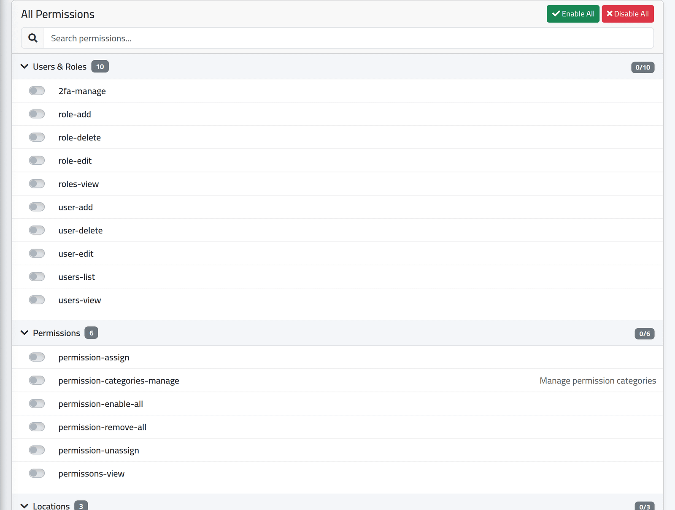675x510 pixels.
Task: Turn on the permission-enable-all switch
Action: click(37, 403)
